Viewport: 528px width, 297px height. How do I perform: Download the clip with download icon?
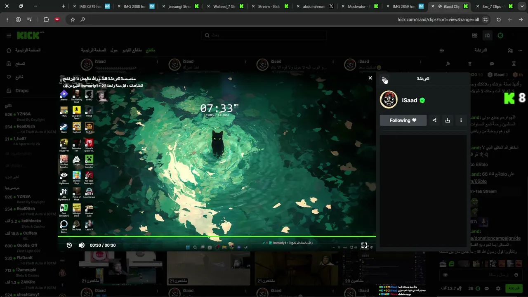click(448, 120)
